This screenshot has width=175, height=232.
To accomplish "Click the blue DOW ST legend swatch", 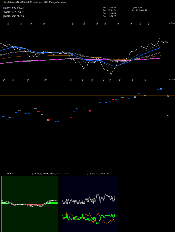I will [x=3, y=8].
